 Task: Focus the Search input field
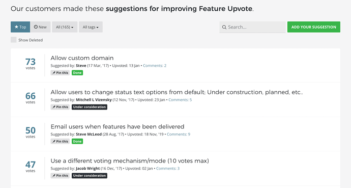click(252, 27)
